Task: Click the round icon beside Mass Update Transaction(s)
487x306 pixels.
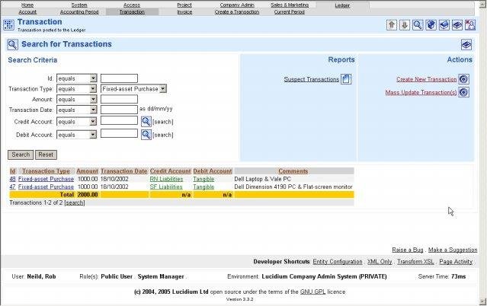Action: (463, 92)
